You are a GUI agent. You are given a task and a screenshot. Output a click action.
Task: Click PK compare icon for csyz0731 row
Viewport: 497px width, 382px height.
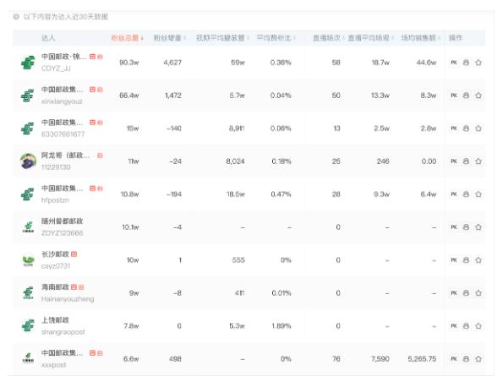[454, 260]
